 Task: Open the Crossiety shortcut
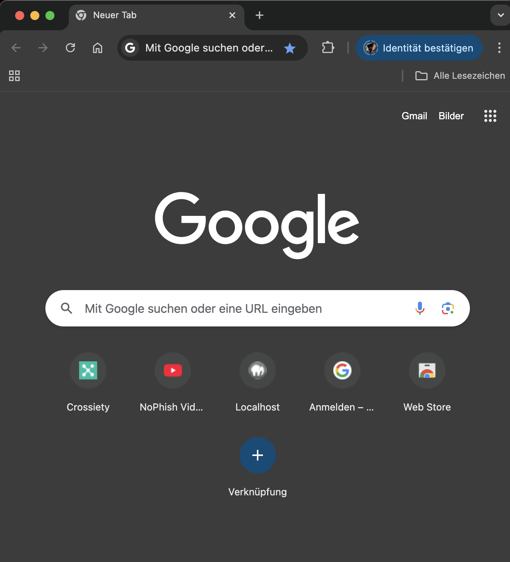tap(88, 382)
